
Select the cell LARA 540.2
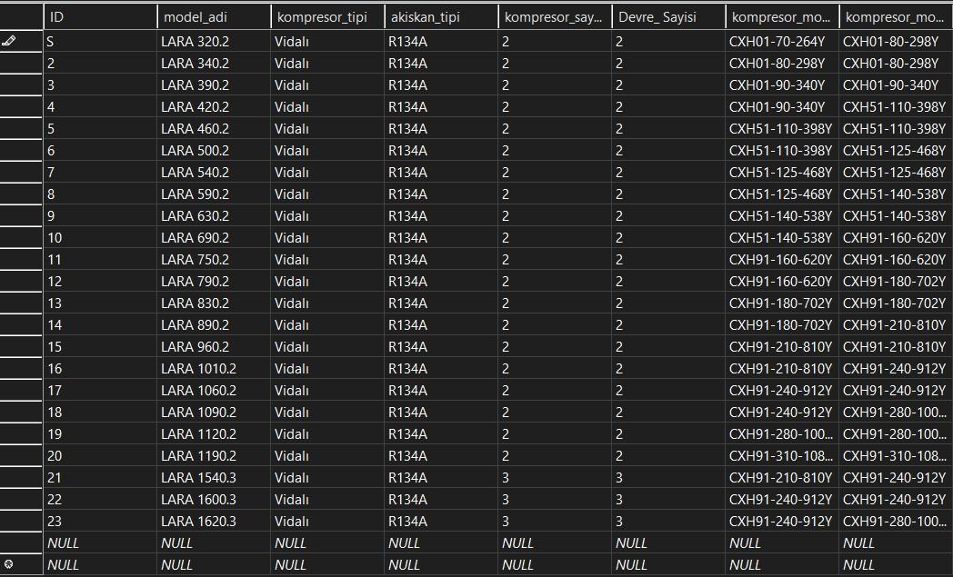[214, 173]
